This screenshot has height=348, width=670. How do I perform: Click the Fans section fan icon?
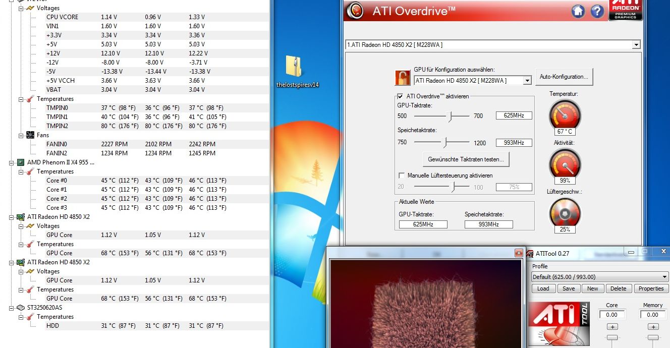[x=30, y=135]
